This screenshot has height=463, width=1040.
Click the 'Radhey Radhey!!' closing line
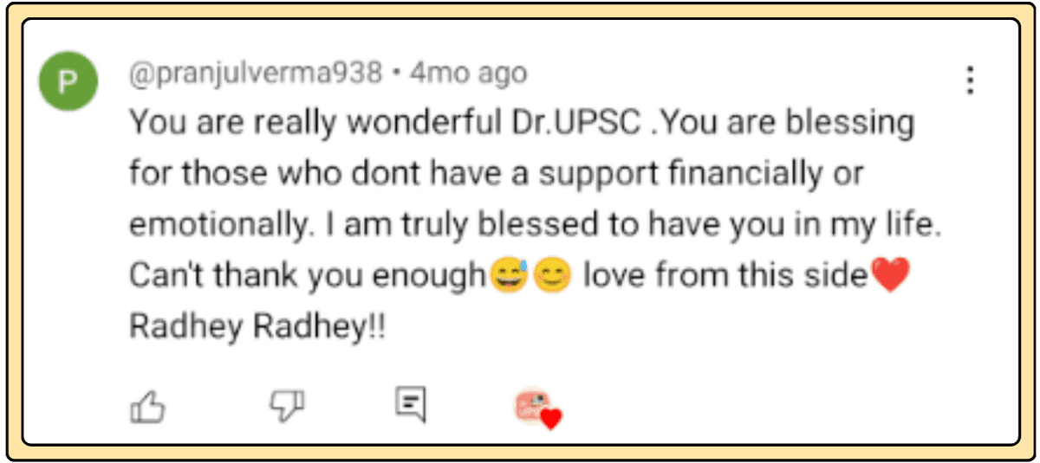pos(257,326)
